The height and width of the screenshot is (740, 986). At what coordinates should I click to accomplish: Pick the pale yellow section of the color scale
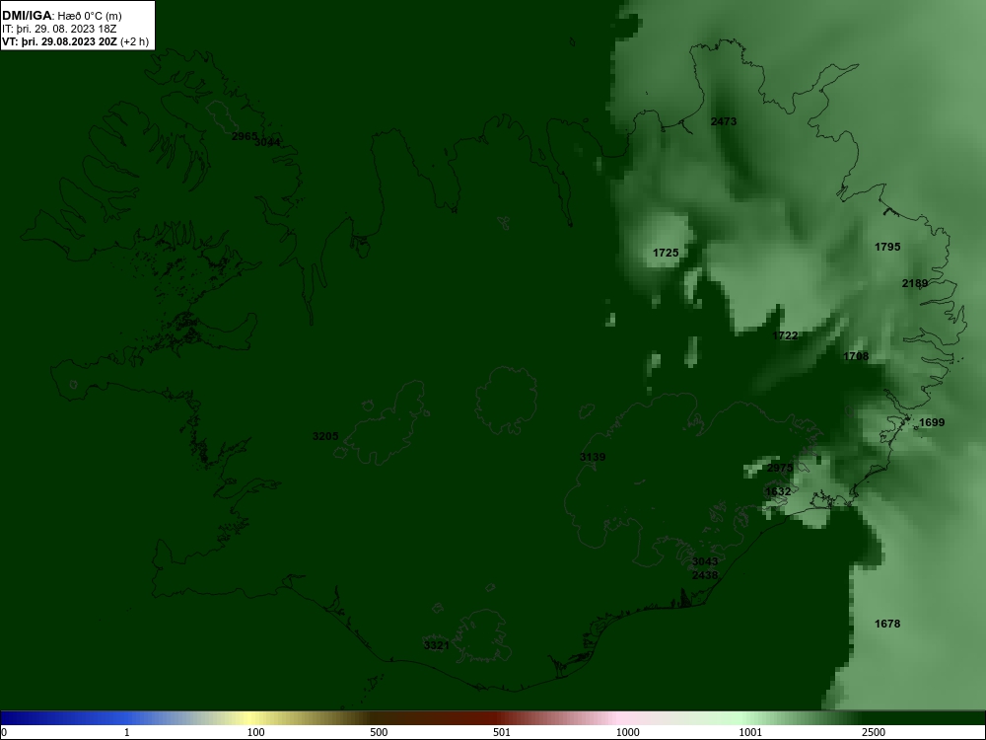click(x=251, y=718)
